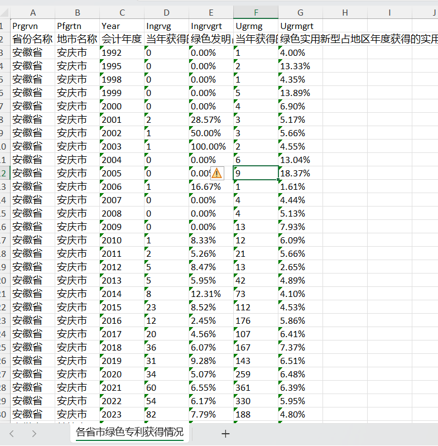The height and width of the screenshot is (446, 438).
Task: Click the 13.33% cell
Action: [300, 66]
